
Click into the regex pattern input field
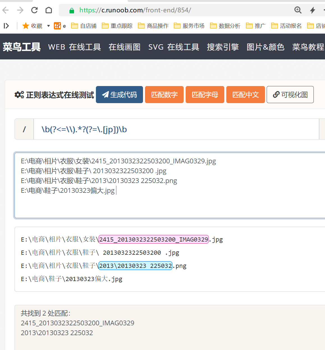coord(176,129)
